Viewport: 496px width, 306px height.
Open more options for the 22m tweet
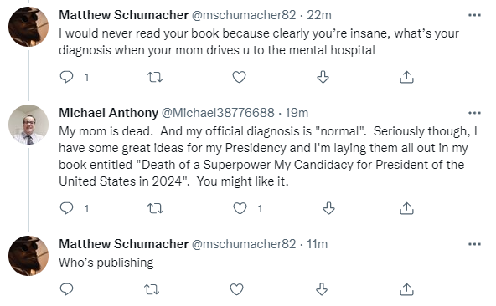tap(474, 15)
